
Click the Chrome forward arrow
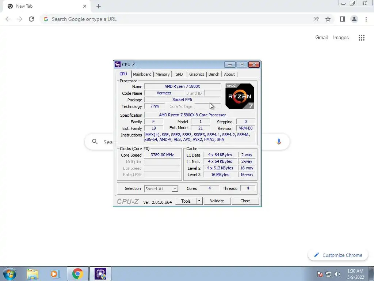coord(20,19)
